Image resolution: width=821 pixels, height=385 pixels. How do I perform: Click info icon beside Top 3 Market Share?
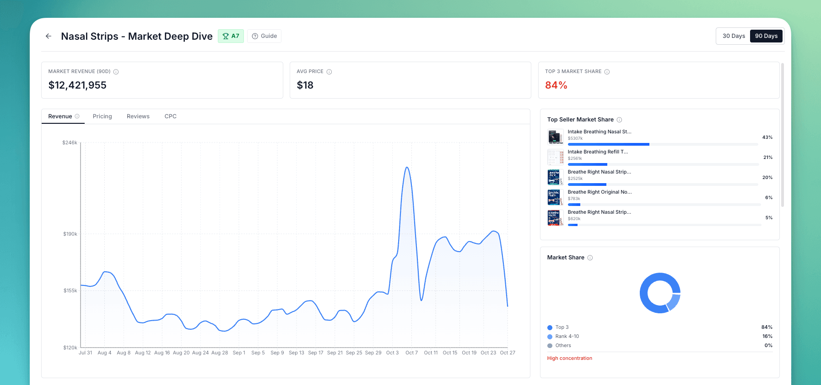click(607, 72)
